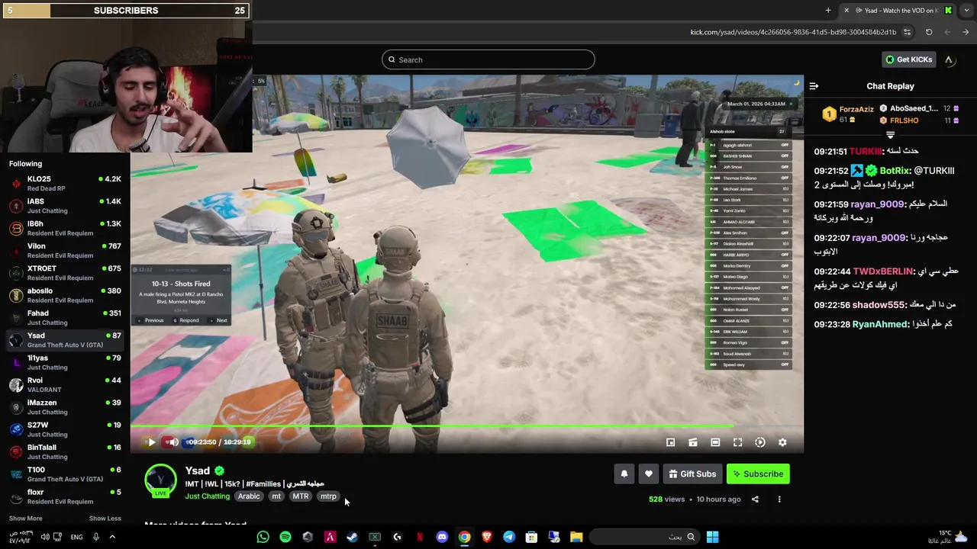977x549 pixels.
Task: Open Discord from the taskbar
Action: 442,537
